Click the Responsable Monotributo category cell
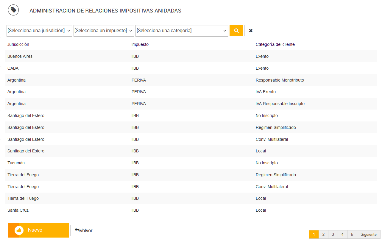Screen dimensions: 382x245 pyautogui.click(x=280, y=80)
